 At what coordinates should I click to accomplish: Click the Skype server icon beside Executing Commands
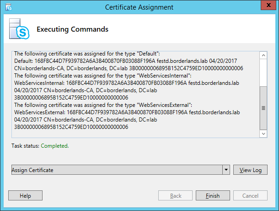19,29
